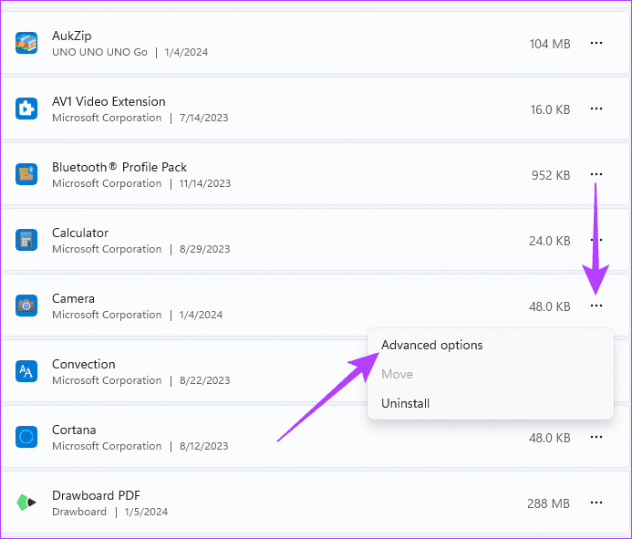Click the Convection app icon
This screenshot has height=539, width=632.
[26, 371]
